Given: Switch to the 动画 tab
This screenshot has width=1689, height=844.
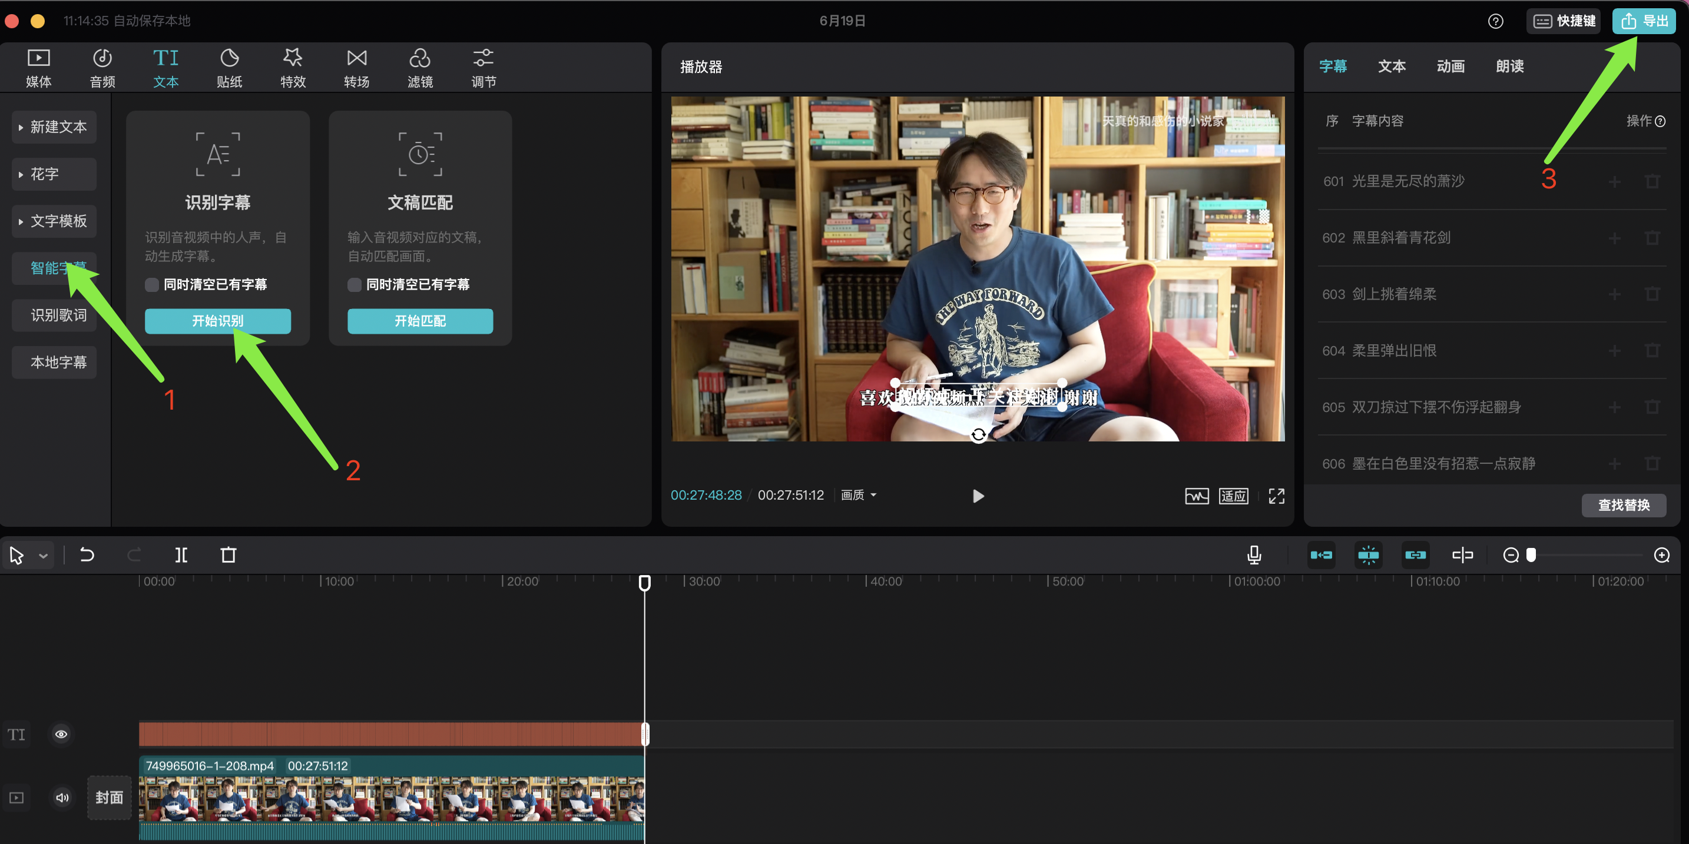Looking at the screenshot, I should [x=1450, y=66].
